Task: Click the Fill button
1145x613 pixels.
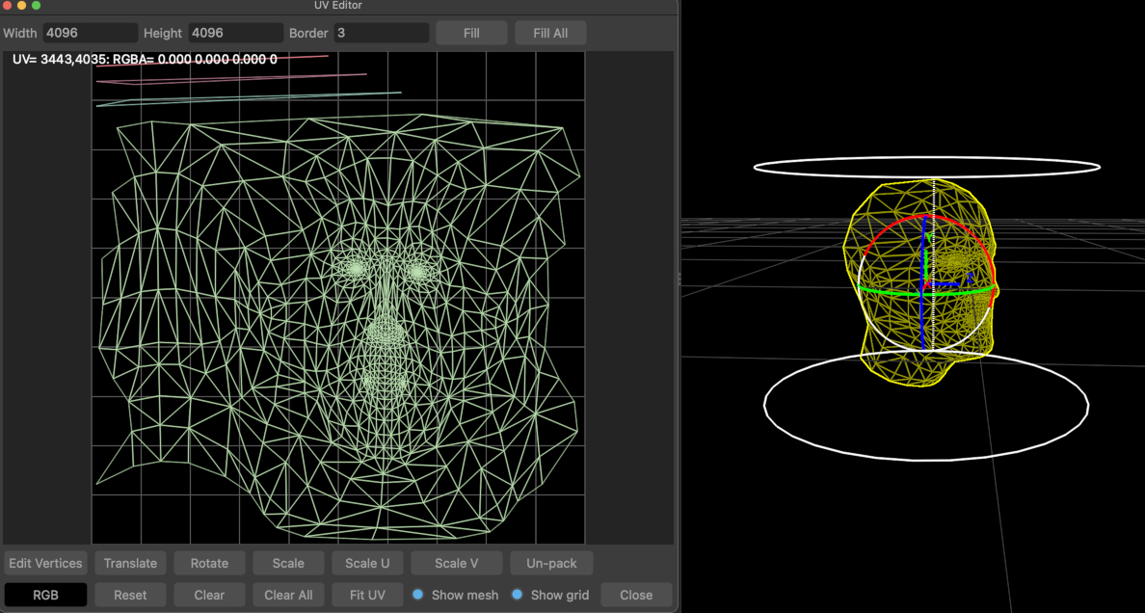Action: (x=471, y=33)
